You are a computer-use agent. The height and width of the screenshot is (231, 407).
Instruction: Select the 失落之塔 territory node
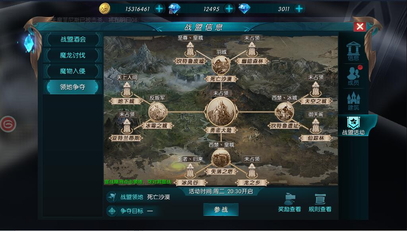click(x=221, y=157)
